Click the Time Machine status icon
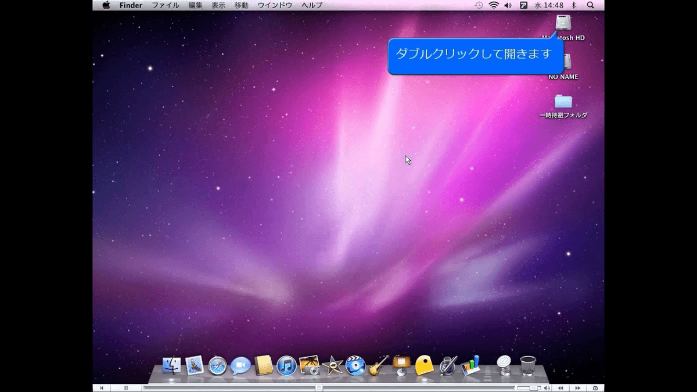The image size is (697, 392). pos(479,5)
